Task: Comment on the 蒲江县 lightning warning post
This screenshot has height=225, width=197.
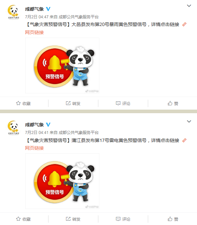Action: click(x=123, y=219)
